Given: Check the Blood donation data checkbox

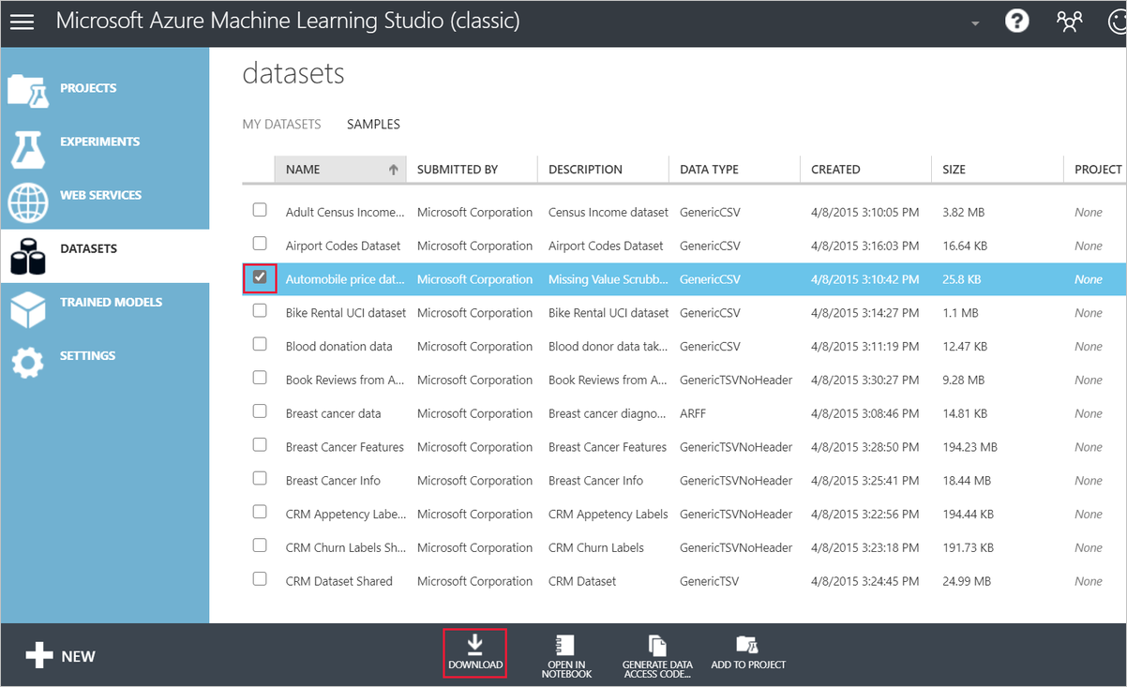Looking at the screenshot, I should (260, 344).
